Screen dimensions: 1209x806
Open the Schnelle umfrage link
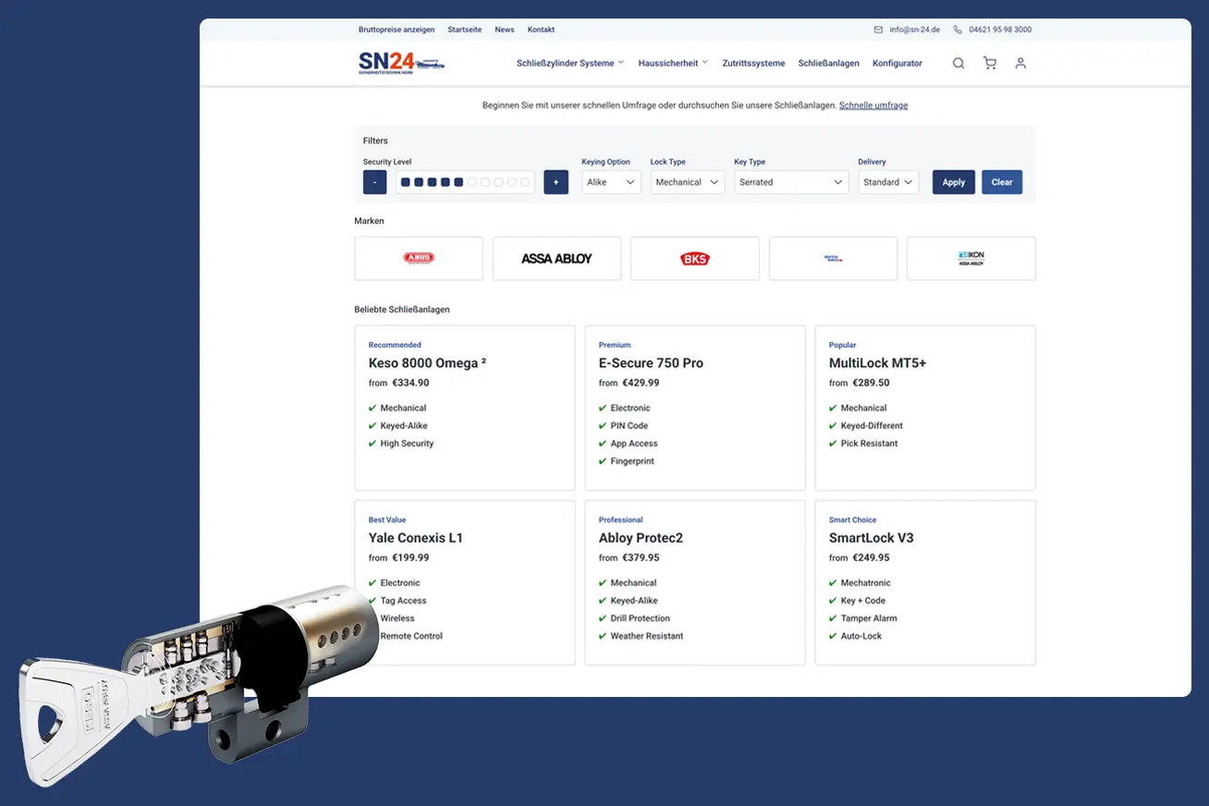pyautogui.click(x=873, y=105)
